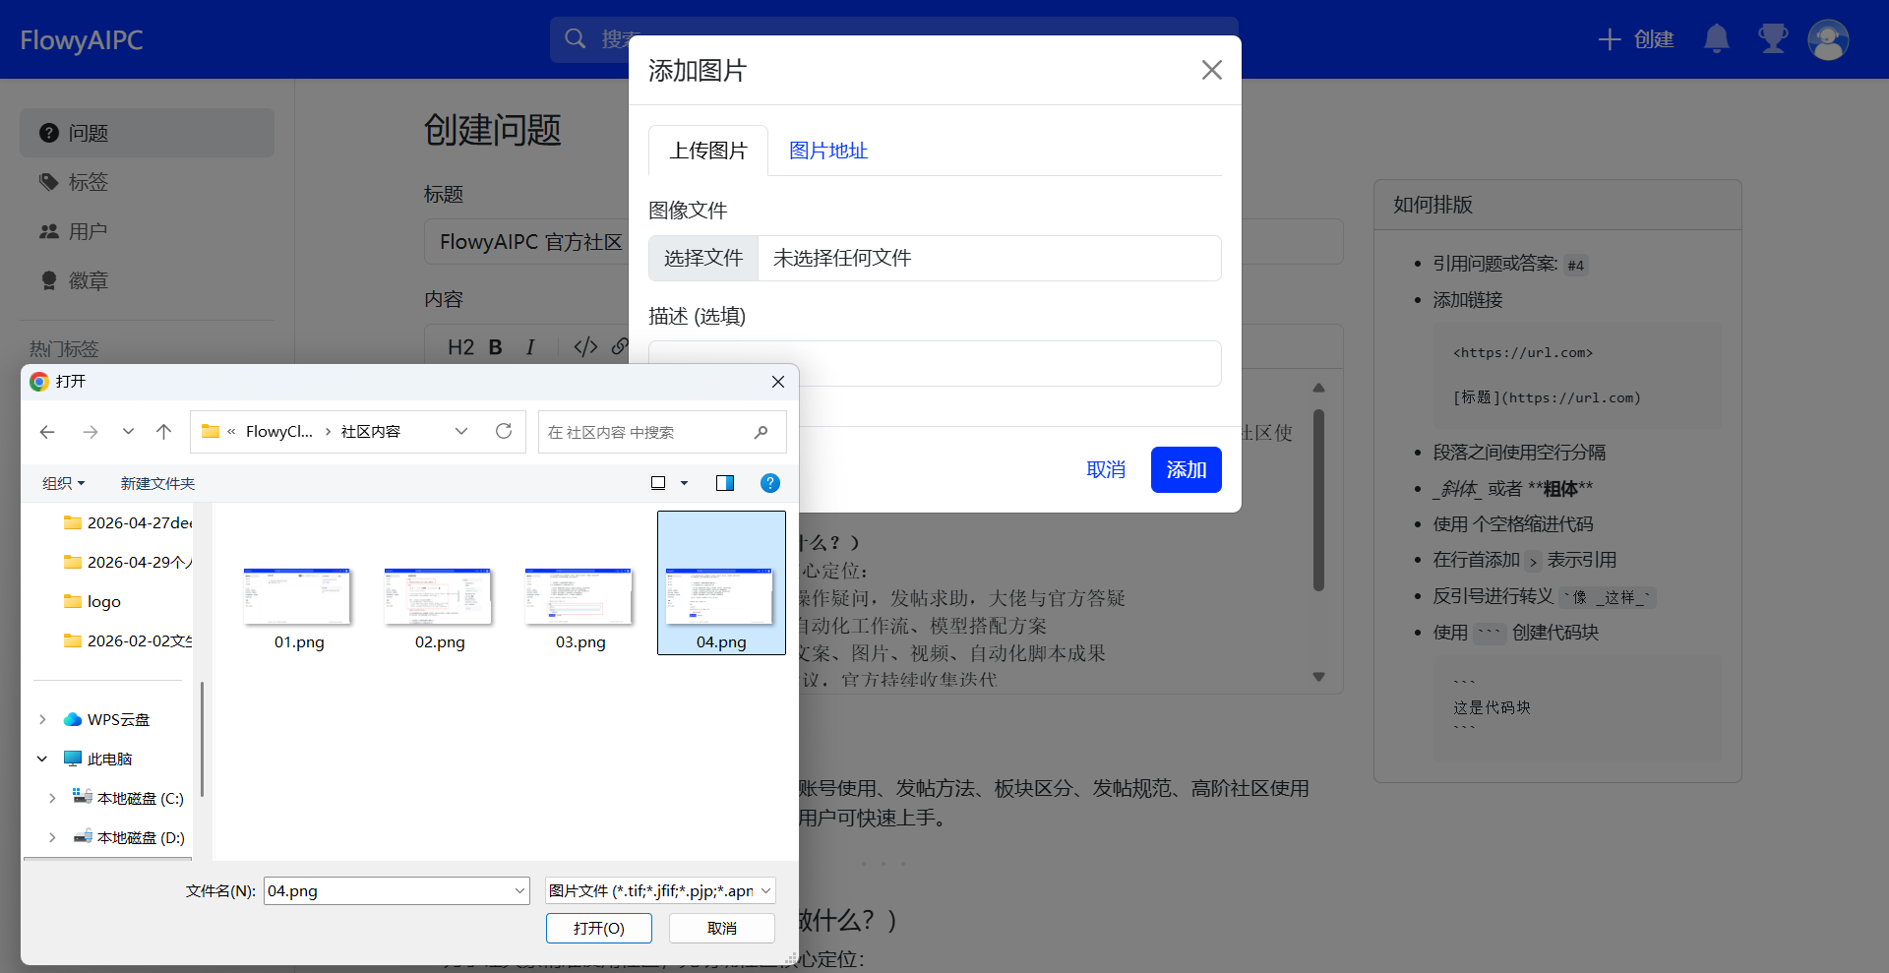The height and width of the screenshot is (973, 1889).
Task: Click the header search magnifier icon
Action: point(576,39)
